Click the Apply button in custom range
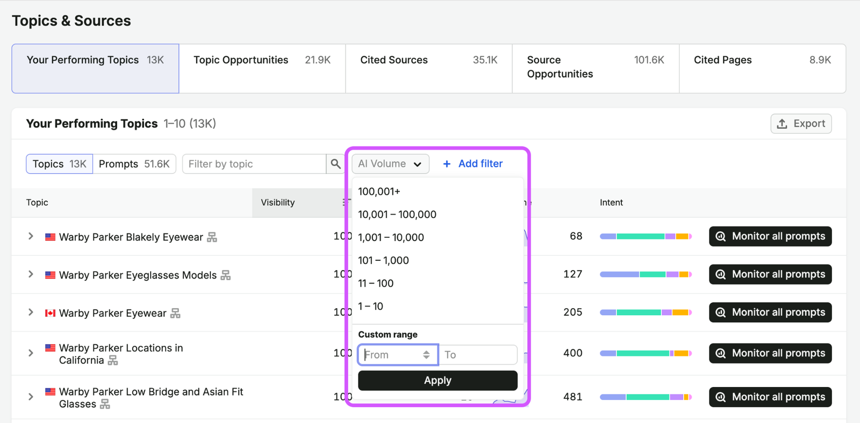 [438, 381]
